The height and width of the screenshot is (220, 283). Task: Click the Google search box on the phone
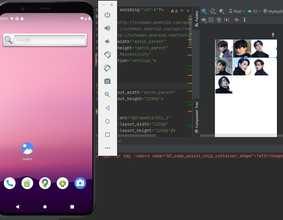[x=50, y=40]
